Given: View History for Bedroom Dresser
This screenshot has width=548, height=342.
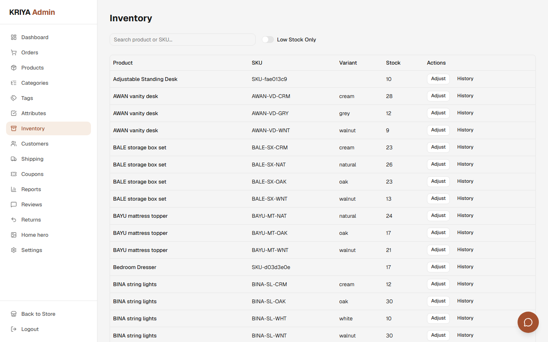Looking at the screenshot, I should (465, 267).
